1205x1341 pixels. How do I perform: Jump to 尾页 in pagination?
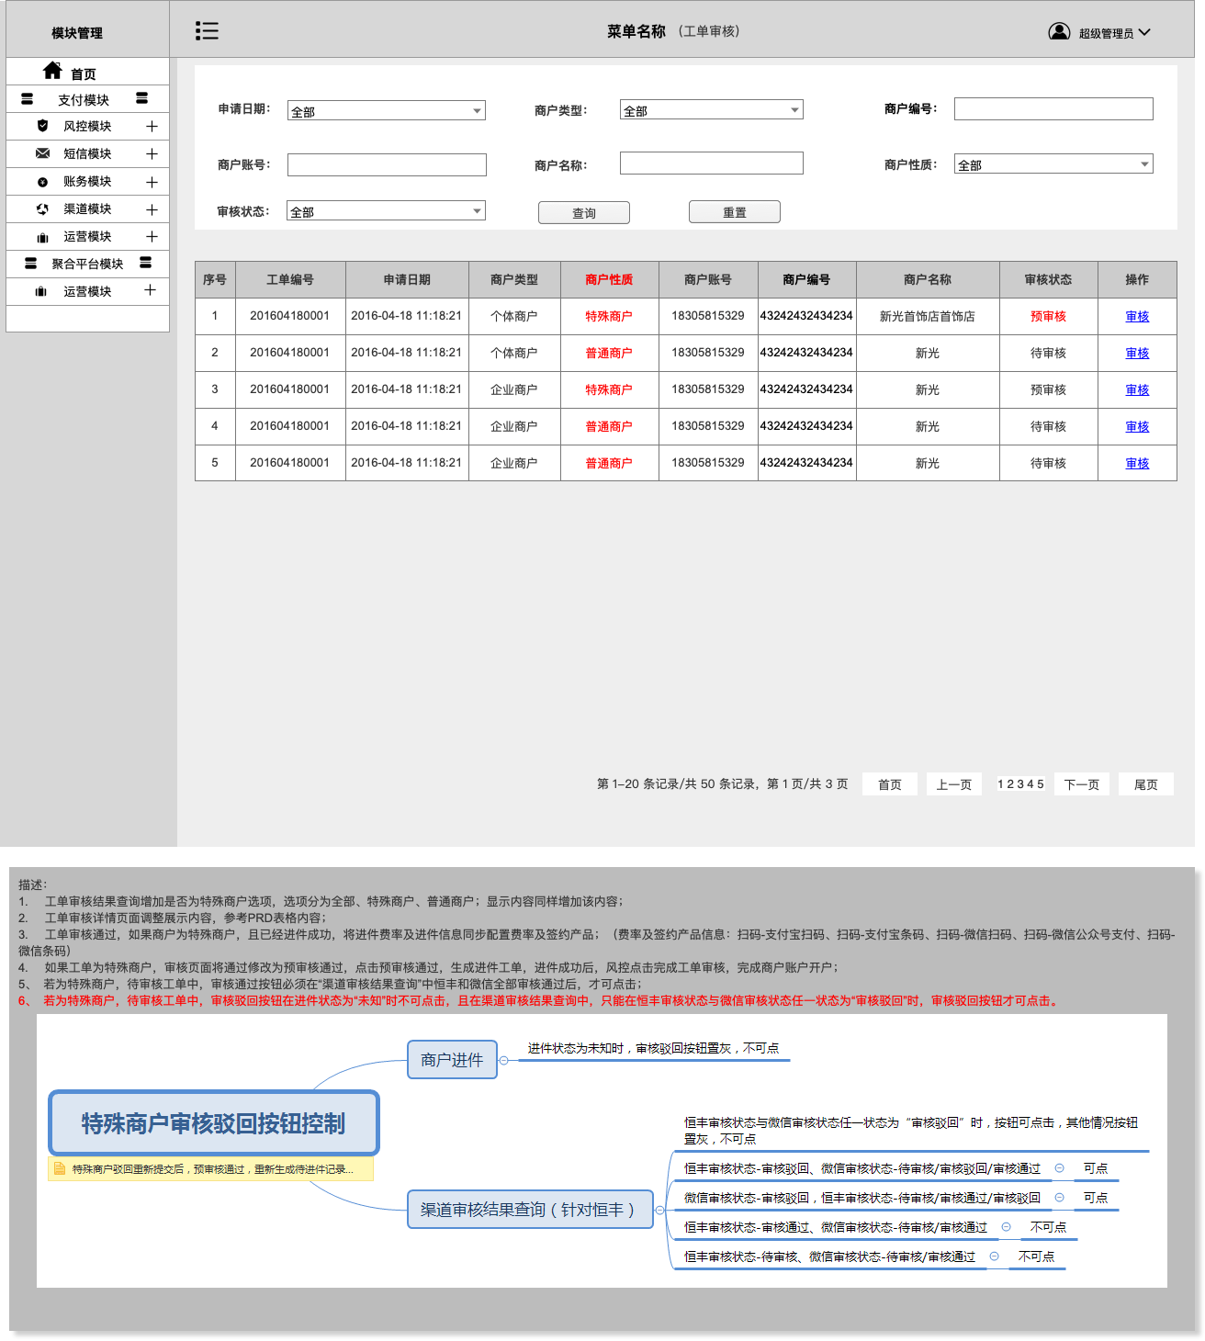pos(1146,784)
